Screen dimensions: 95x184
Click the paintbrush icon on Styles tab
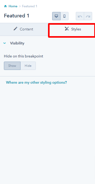click(x=67, y=29)
